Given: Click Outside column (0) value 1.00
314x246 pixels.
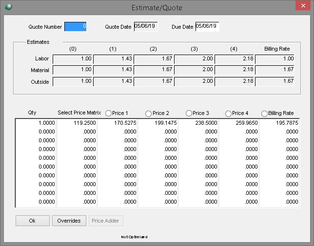Looking at the screenshot, I should click(x=72, y=81).
